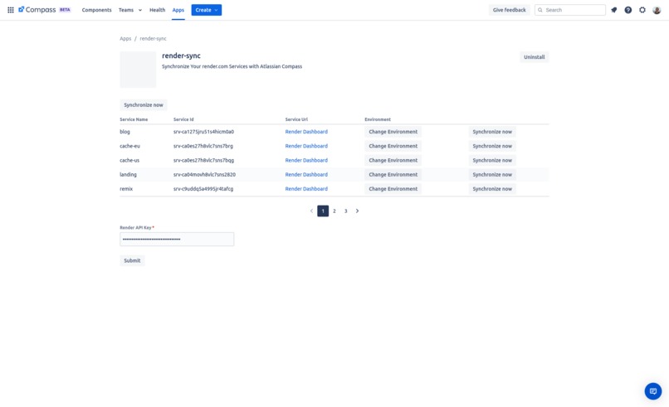Open the Create dropdown button
The width and height of the screenshot is (669, 407).
pos(207,10)
